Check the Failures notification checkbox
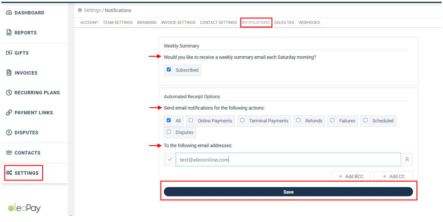 click(332, 120)
